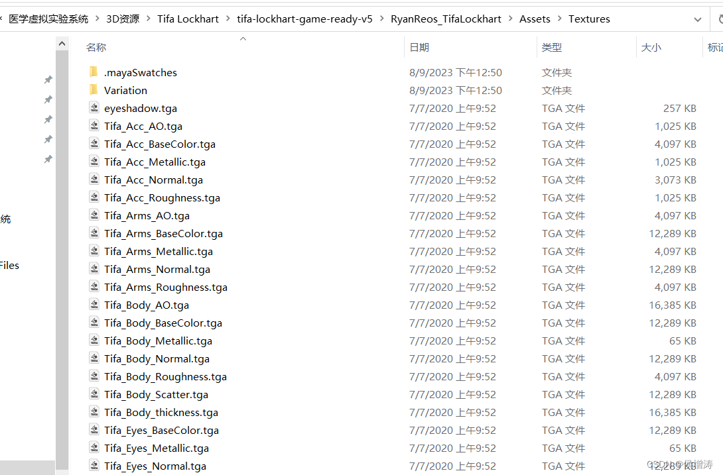Click the navigation pane scroll up arrow
This screenshot has width=723, height=475.
tap(62, 44)
